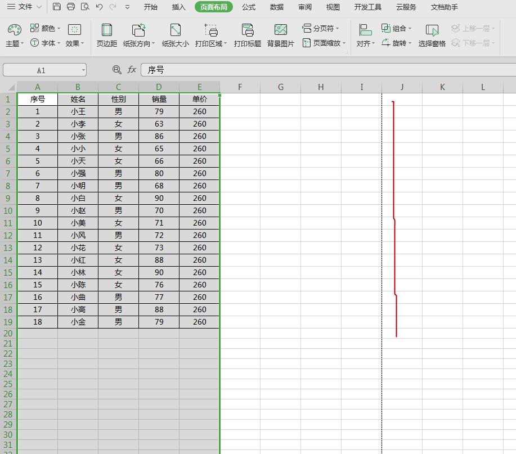Open the 颜色 theme colors dropdown
This screenshot has width=516, height=454.
[45, 28]
